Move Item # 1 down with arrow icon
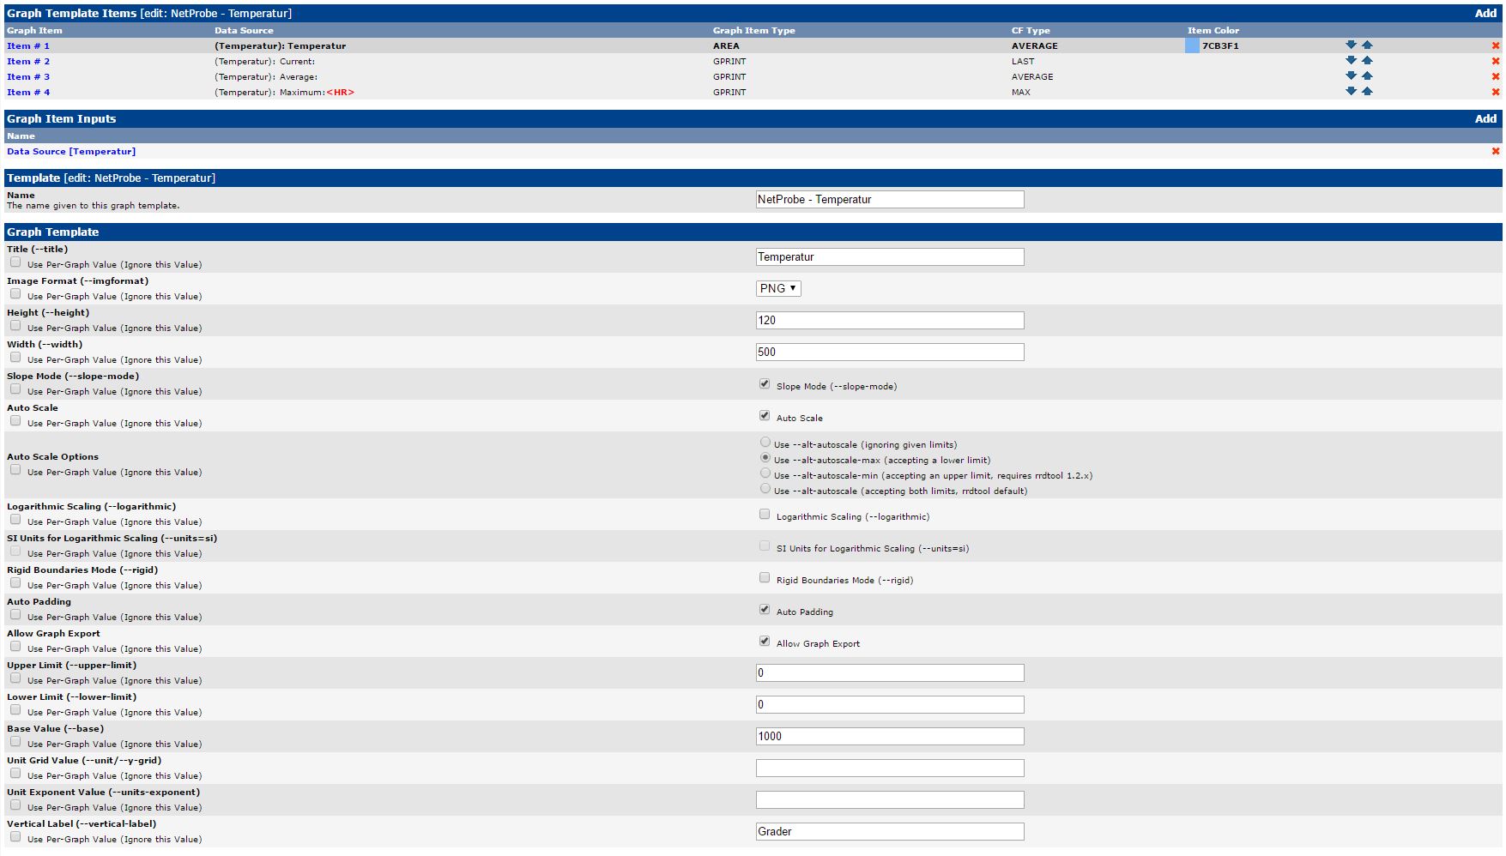The height and width of the screenshot is (856, 1506). click(1351, 45)
